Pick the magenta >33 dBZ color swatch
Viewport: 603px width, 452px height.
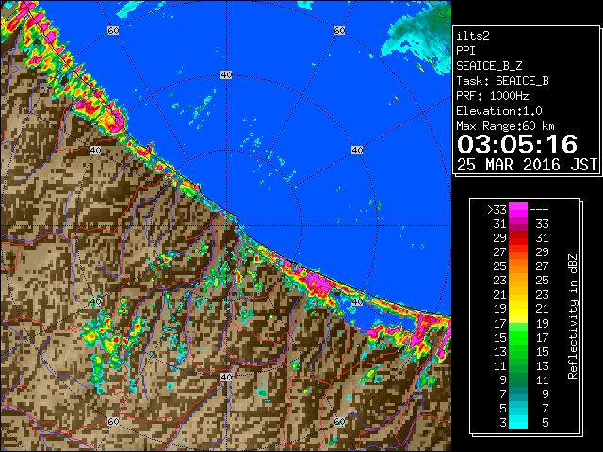pyautogui.click(x=518, y=209)
